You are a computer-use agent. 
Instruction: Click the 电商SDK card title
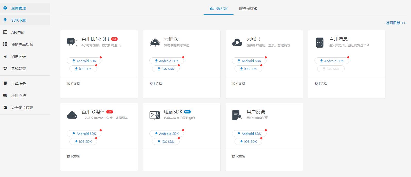coord(173,112)
